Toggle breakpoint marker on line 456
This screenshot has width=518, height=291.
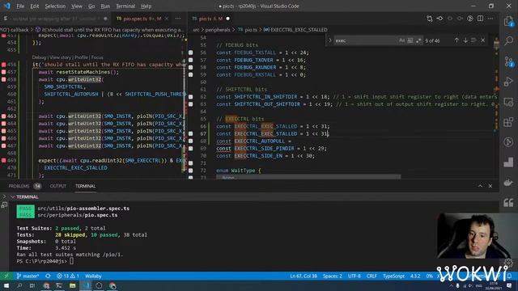3,65
